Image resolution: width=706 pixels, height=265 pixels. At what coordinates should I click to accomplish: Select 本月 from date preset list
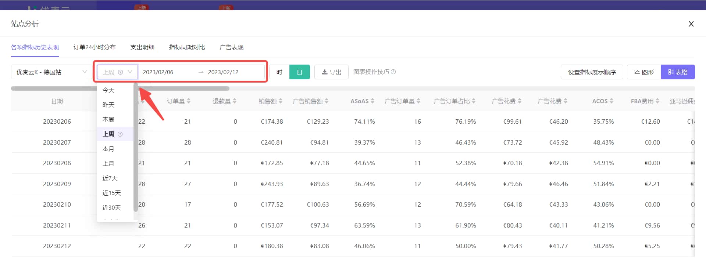(115, 149)
